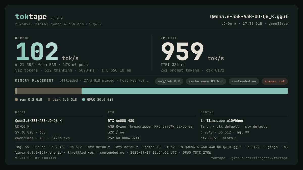Click 'fa on · ctk default · ctv default'
Screen dimensions: 303x170
(234, 127)
